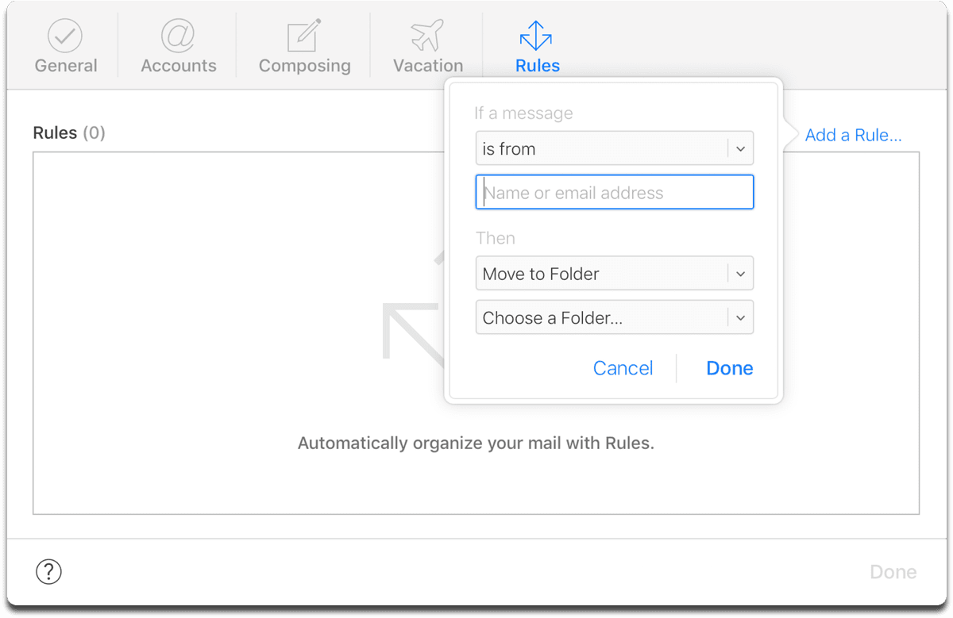Screen dimensions: 953x618
Task: Click the greyed Done button at bottom right
Action: [x=893, y=572]
